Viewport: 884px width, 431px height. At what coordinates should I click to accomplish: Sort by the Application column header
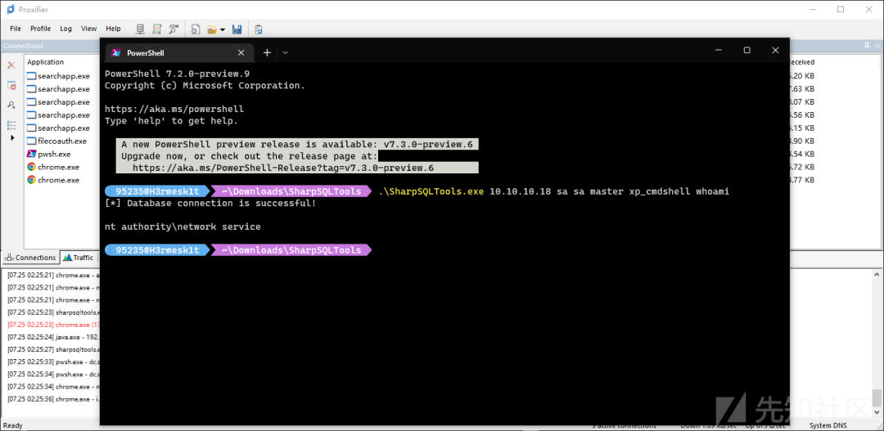click(x=46, y=62)
